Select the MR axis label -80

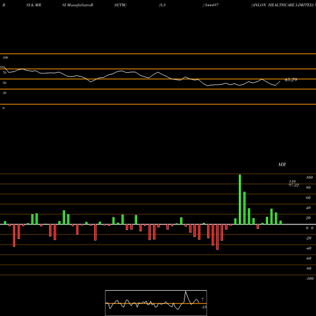308,269
